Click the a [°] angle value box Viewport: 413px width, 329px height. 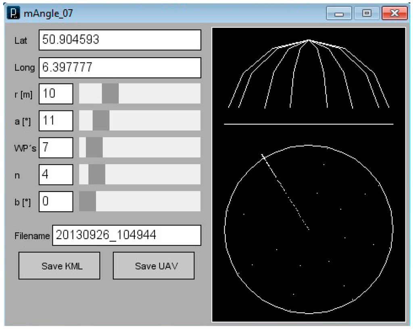click(56, 121)
